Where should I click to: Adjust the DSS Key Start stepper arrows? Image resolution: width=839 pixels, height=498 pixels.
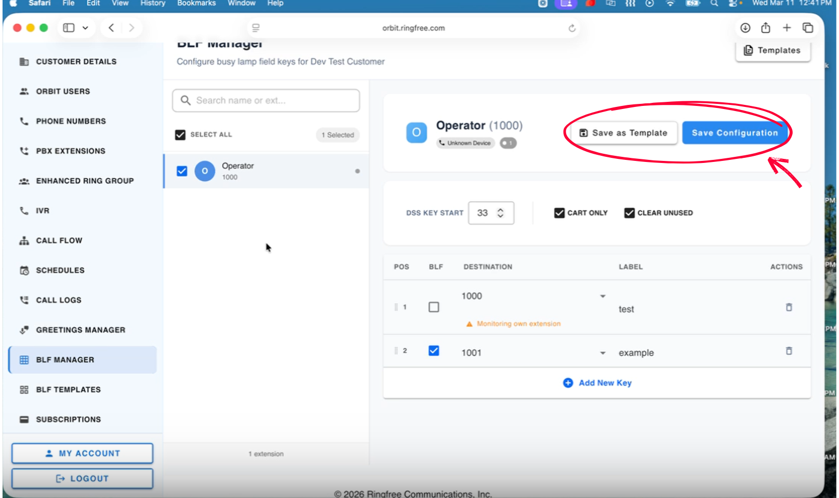[x=501, y=213]
